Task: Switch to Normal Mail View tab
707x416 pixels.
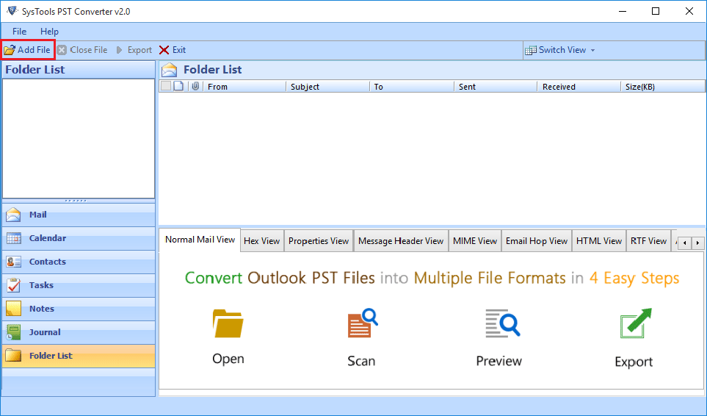Action: [200, 240]
